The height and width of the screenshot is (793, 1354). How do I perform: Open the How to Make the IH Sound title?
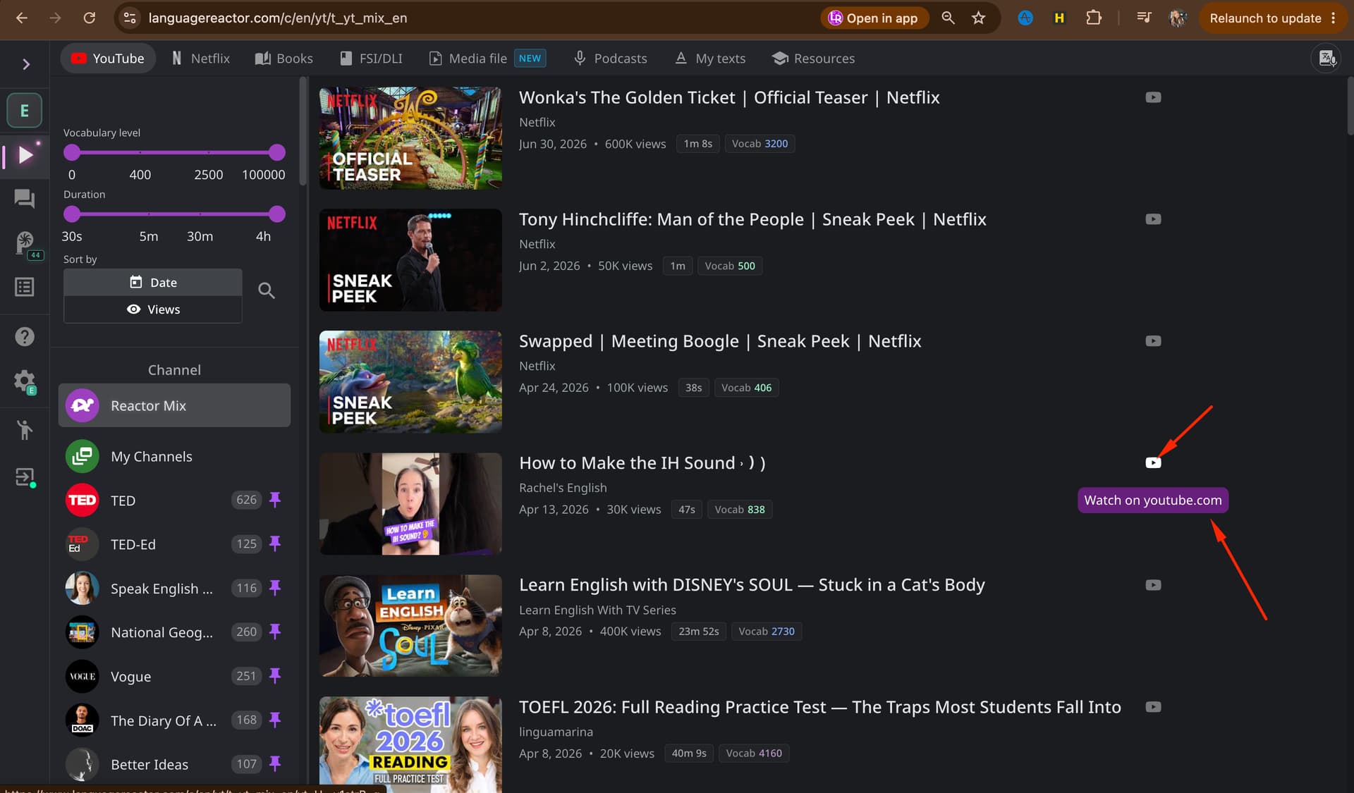pyautogui.click(x=642, y=463)
